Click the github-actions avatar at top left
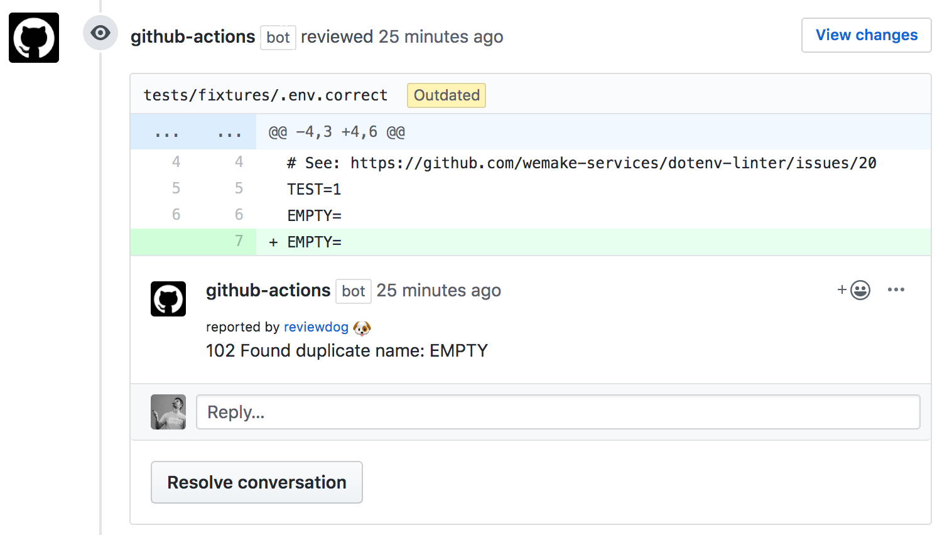This screenshot has width=942, height=535. (34, 38)
